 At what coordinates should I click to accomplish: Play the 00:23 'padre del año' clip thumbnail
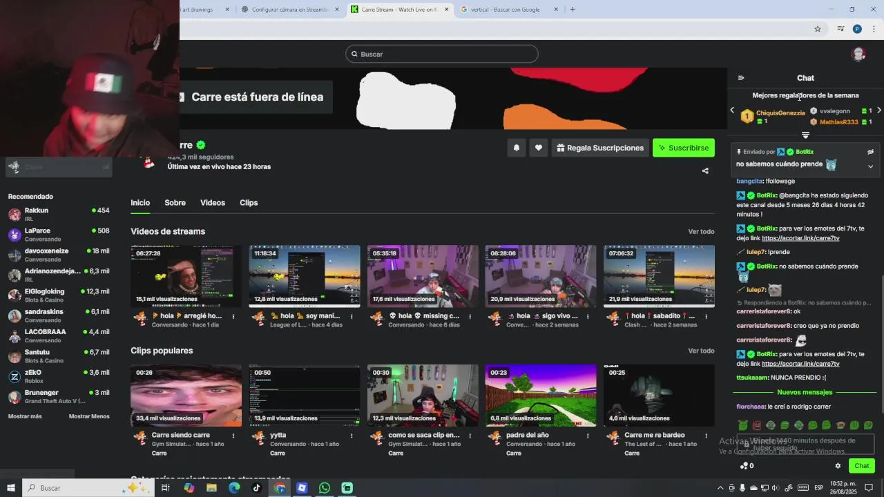point(541,396)
